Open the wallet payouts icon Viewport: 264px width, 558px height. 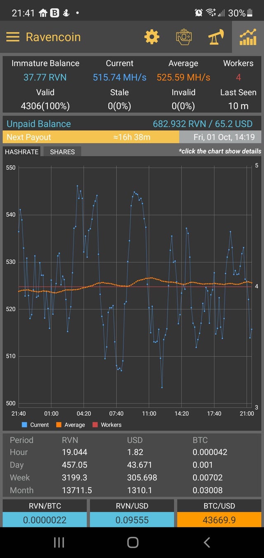tap(184, 37)
